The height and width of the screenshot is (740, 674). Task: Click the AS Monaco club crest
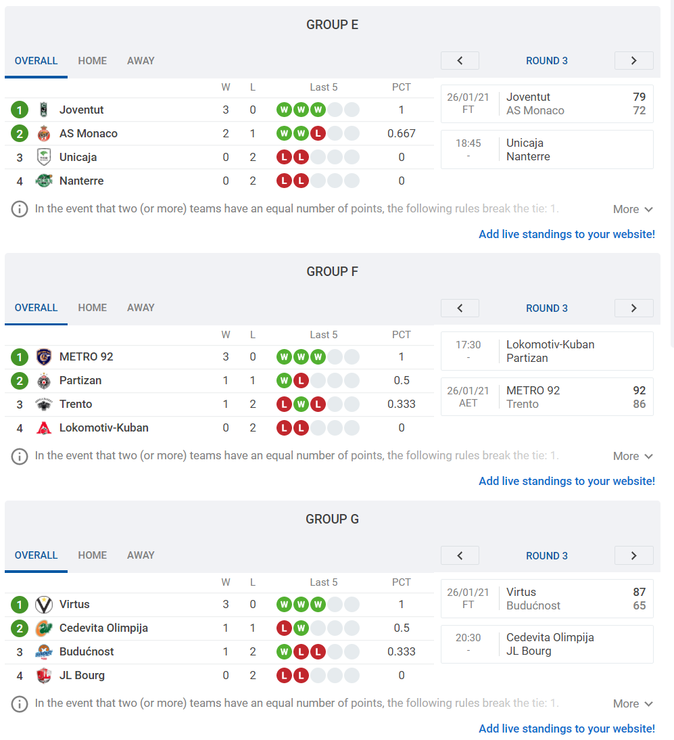(43, 133)
